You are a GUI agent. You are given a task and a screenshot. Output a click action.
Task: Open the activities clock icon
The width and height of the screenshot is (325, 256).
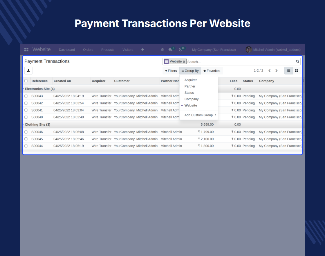180,50
